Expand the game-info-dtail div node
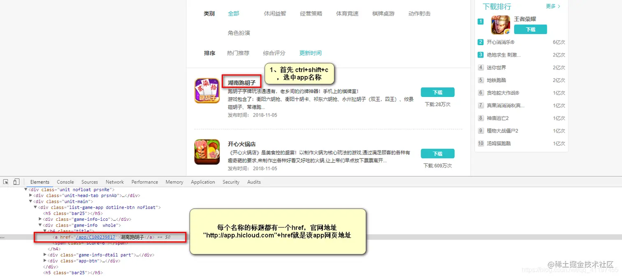The width and height of the screenshot is (622, 277). pyautogui.click(x=45, y=254)
